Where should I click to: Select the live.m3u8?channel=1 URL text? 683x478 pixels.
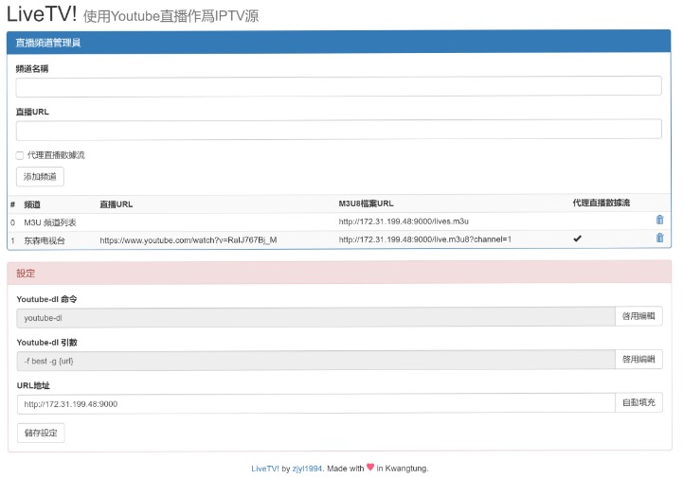[425, 239]
